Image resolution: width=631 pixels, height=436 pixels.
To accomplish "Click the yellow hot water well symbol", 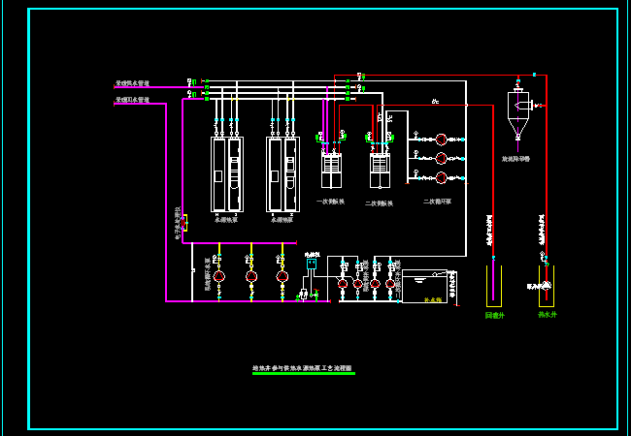I will (546, 285).
